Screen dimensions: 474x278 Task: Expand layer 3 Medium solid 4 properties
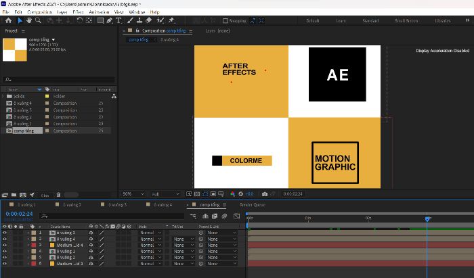click(28, 245)
